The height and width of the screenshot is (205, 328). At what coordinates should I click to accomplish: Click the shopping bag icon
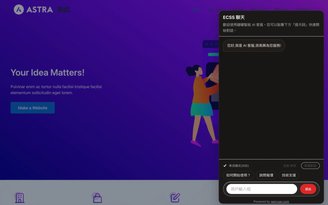click(97, 198)
